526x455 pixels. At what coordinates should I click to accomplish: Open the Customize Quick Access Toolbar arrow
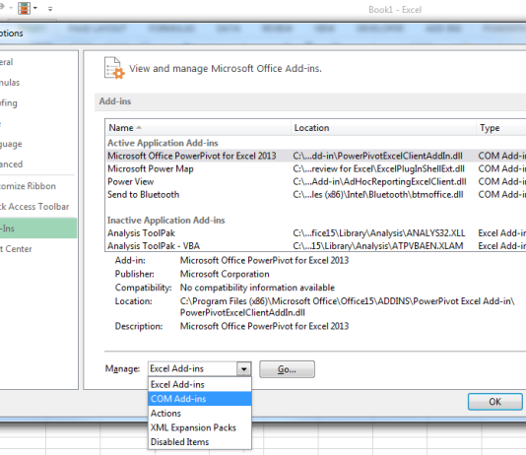click(x=50, y=9)
